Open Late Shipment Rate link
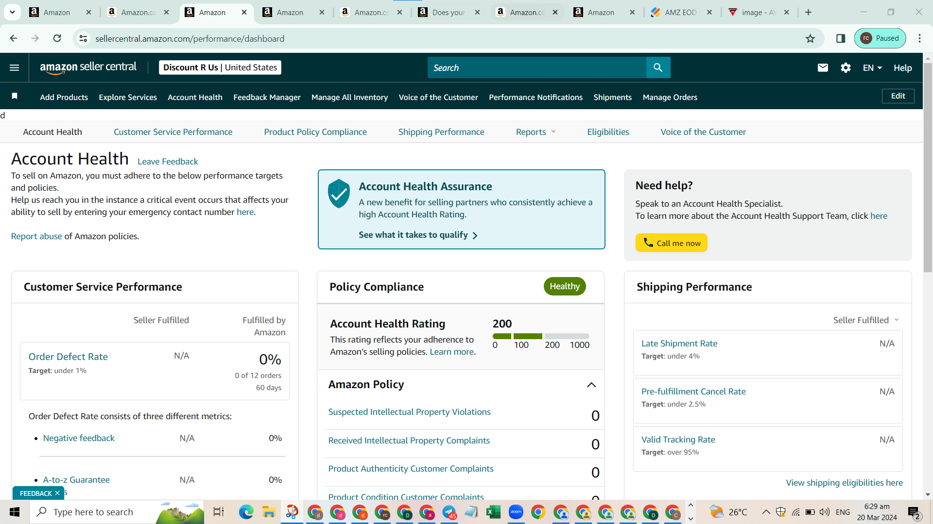Image resolution: width=933 pixels, height=524 pixels. coord(679,344)
